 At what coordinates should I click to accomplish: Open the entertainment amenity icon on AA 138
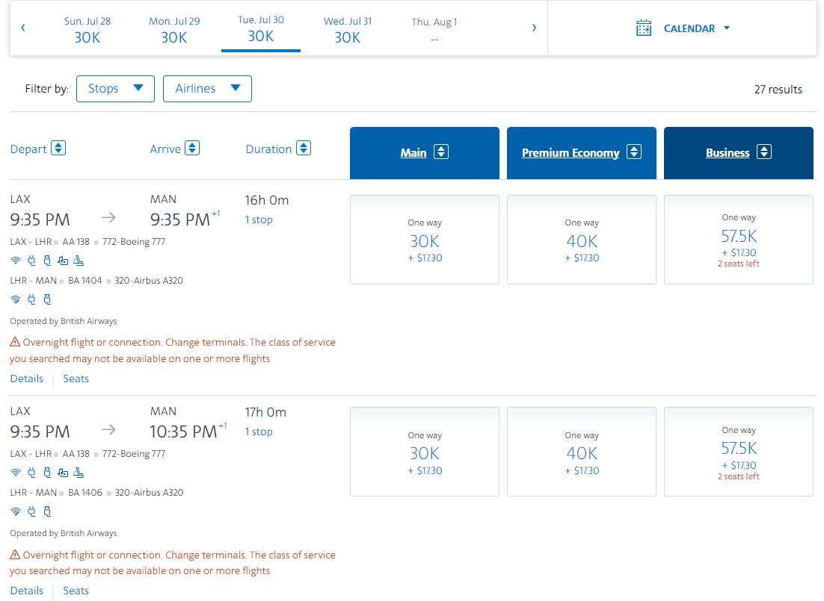[x=62, y=260]
